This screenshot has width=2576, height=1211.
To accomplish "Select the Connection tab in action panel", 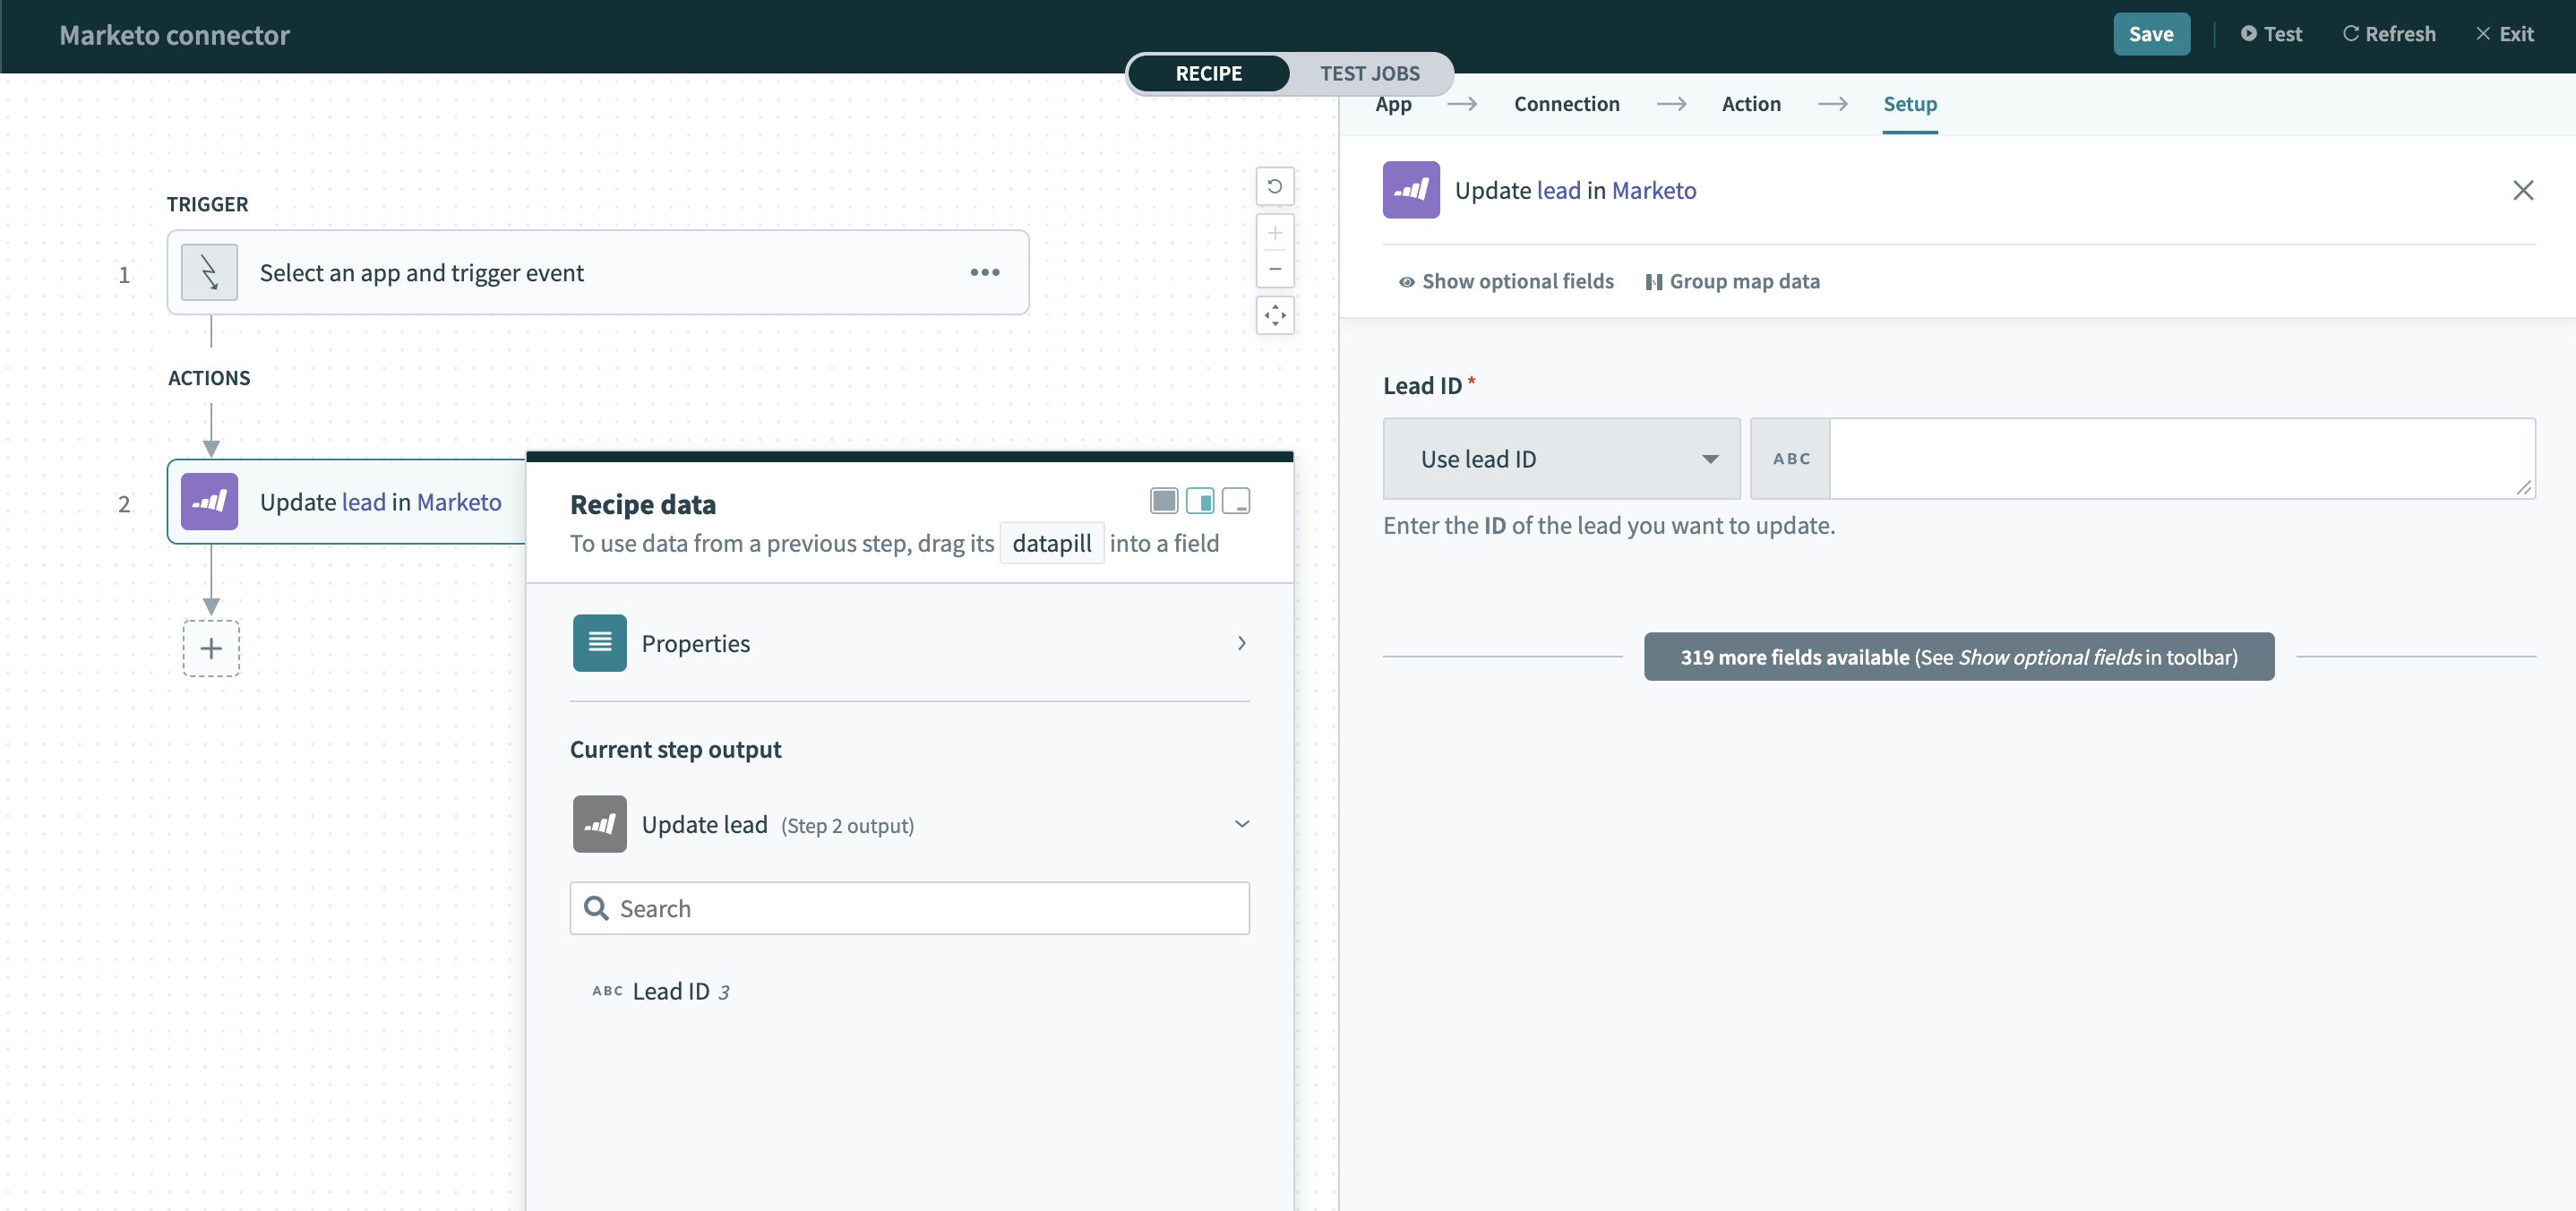I will pyautogui.click(x=1564, y=102).
